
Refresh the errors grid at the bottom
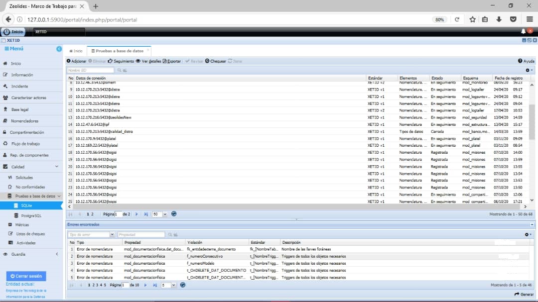click(x=182, y=285)
